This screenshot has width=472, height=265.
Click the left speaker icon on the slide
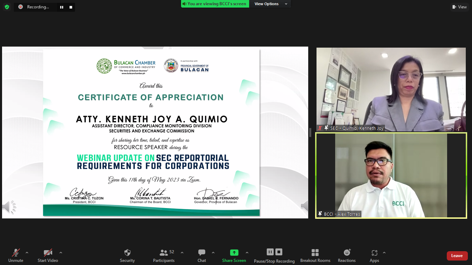click(9, 207)
